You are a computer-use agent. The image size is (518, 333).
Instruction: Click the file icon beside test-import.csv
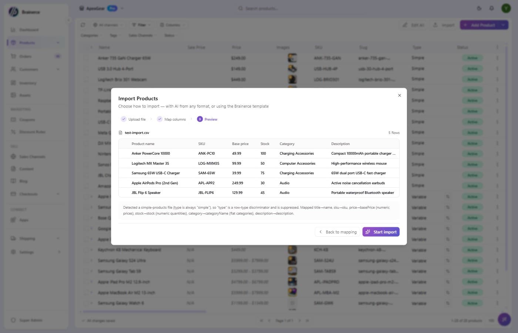tap(120, 132)
